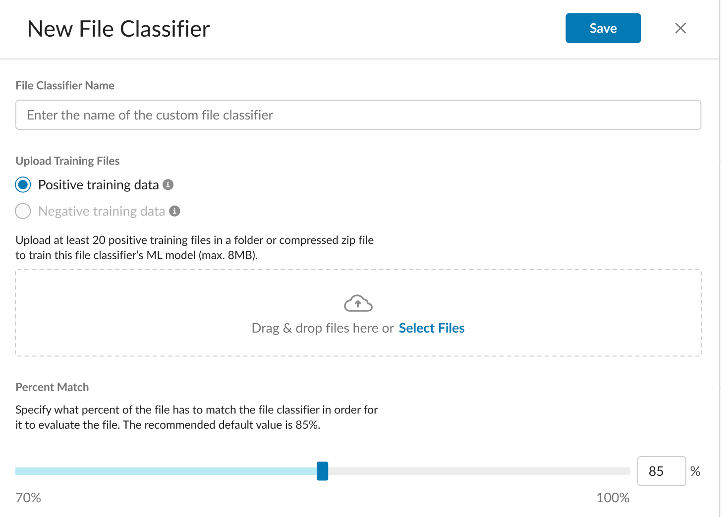The width and height of the screenshot is (726, 517).
Task: Select the Negative training data radio button
Action: click(x=23, y=211)
